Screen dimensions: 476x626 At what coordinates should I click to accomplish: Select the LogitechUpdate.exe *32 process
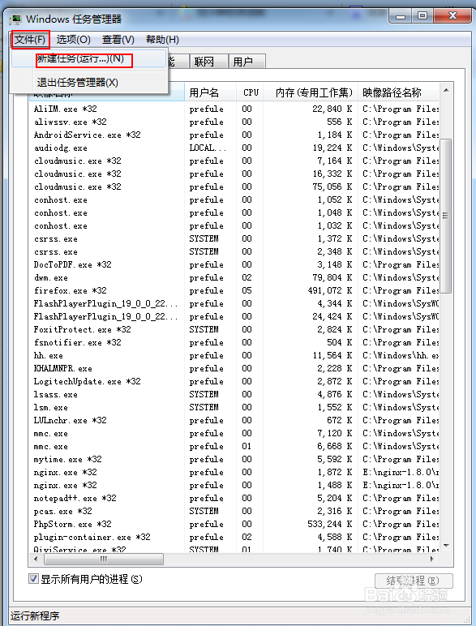(234, 381)
